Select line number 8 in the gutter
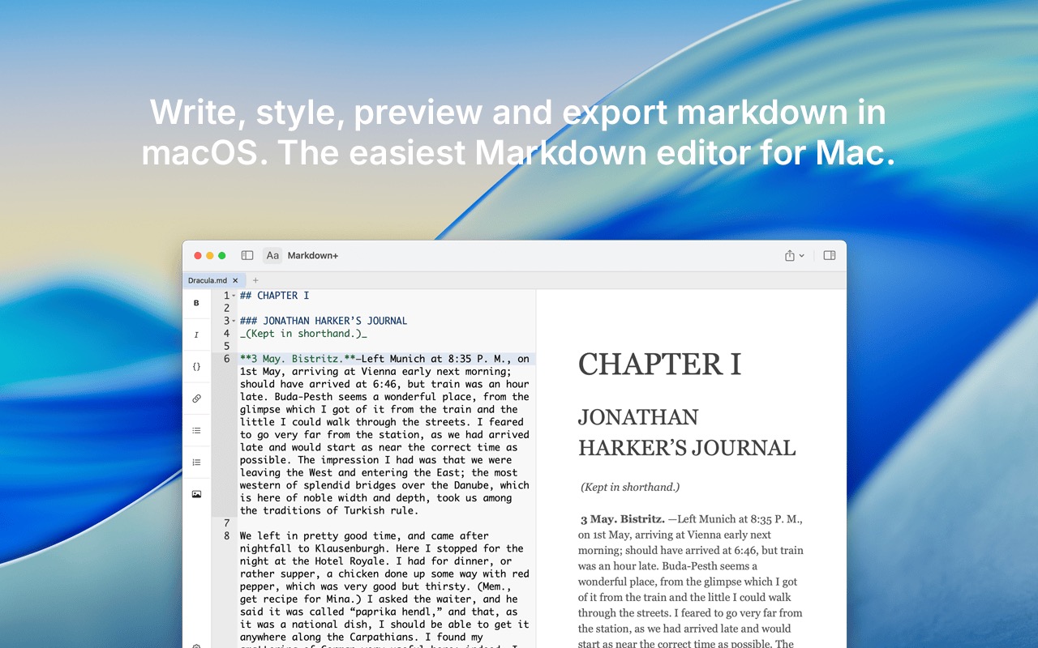This screenshot has height=648, width=1038. point(227,535)
